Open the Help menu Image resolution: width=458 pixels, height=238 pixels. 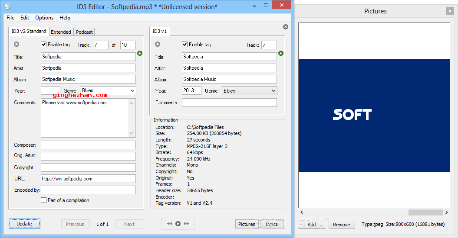coord(65,18)
